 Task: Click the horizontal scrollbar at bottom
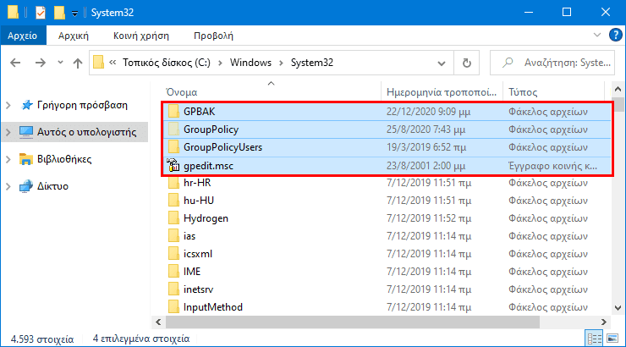click(x=352, y=322)
